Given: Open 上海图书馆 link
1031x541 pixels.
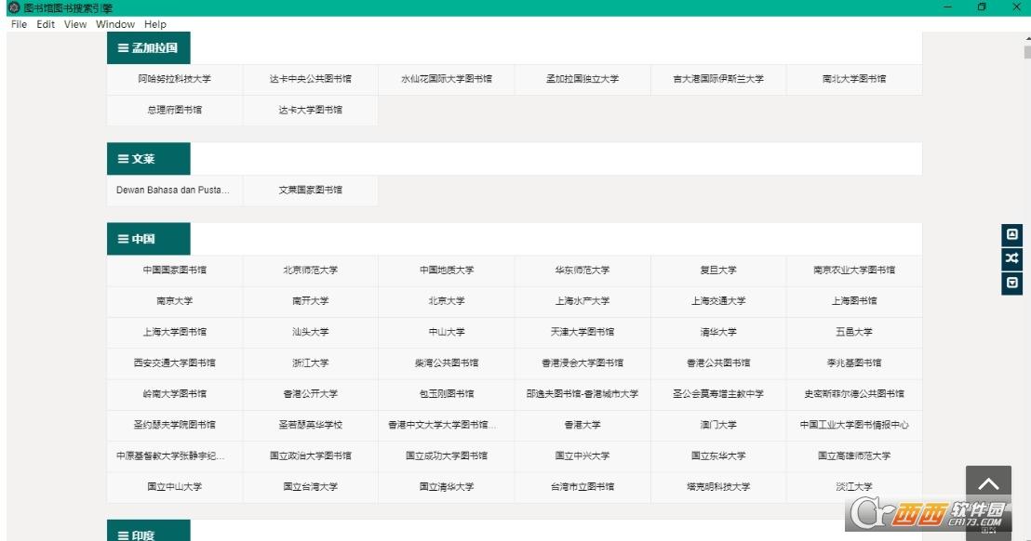Looking at the screenshot, I should [854, 300].
